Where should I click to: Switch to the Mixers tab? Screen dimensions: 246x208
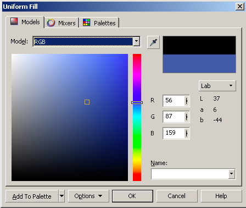(62, 23)
